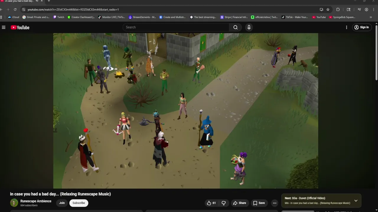Click the video title text
Viewport: 378px width, 212px height.
coord(60,194)
